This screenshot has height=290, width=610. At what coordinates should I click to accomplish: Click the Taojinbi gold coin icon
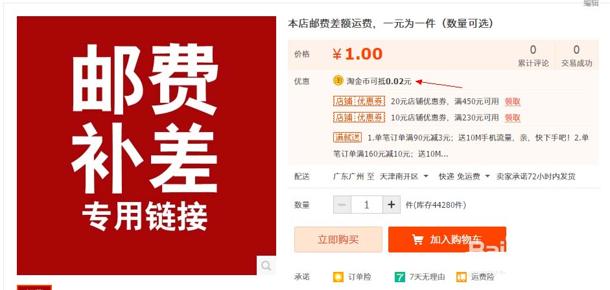338,81
